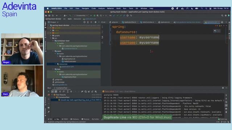The image size is (232, 130).
Task: Rerun tests with green arrow in Run panel
Action: (x=48, y=91)
